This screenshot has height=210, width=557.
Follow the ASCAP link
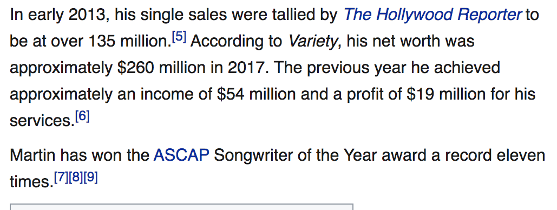pos(181,155)
